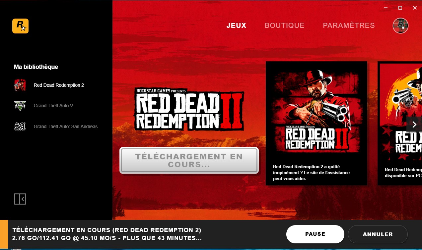Open the PARAMÈTRES tab

349,25
